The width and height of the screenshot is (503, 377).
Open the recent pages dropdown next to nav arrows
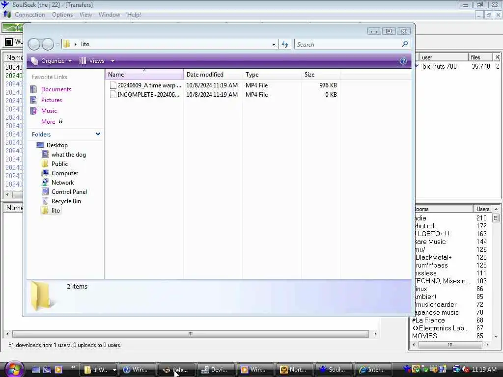tap(58, 44)
